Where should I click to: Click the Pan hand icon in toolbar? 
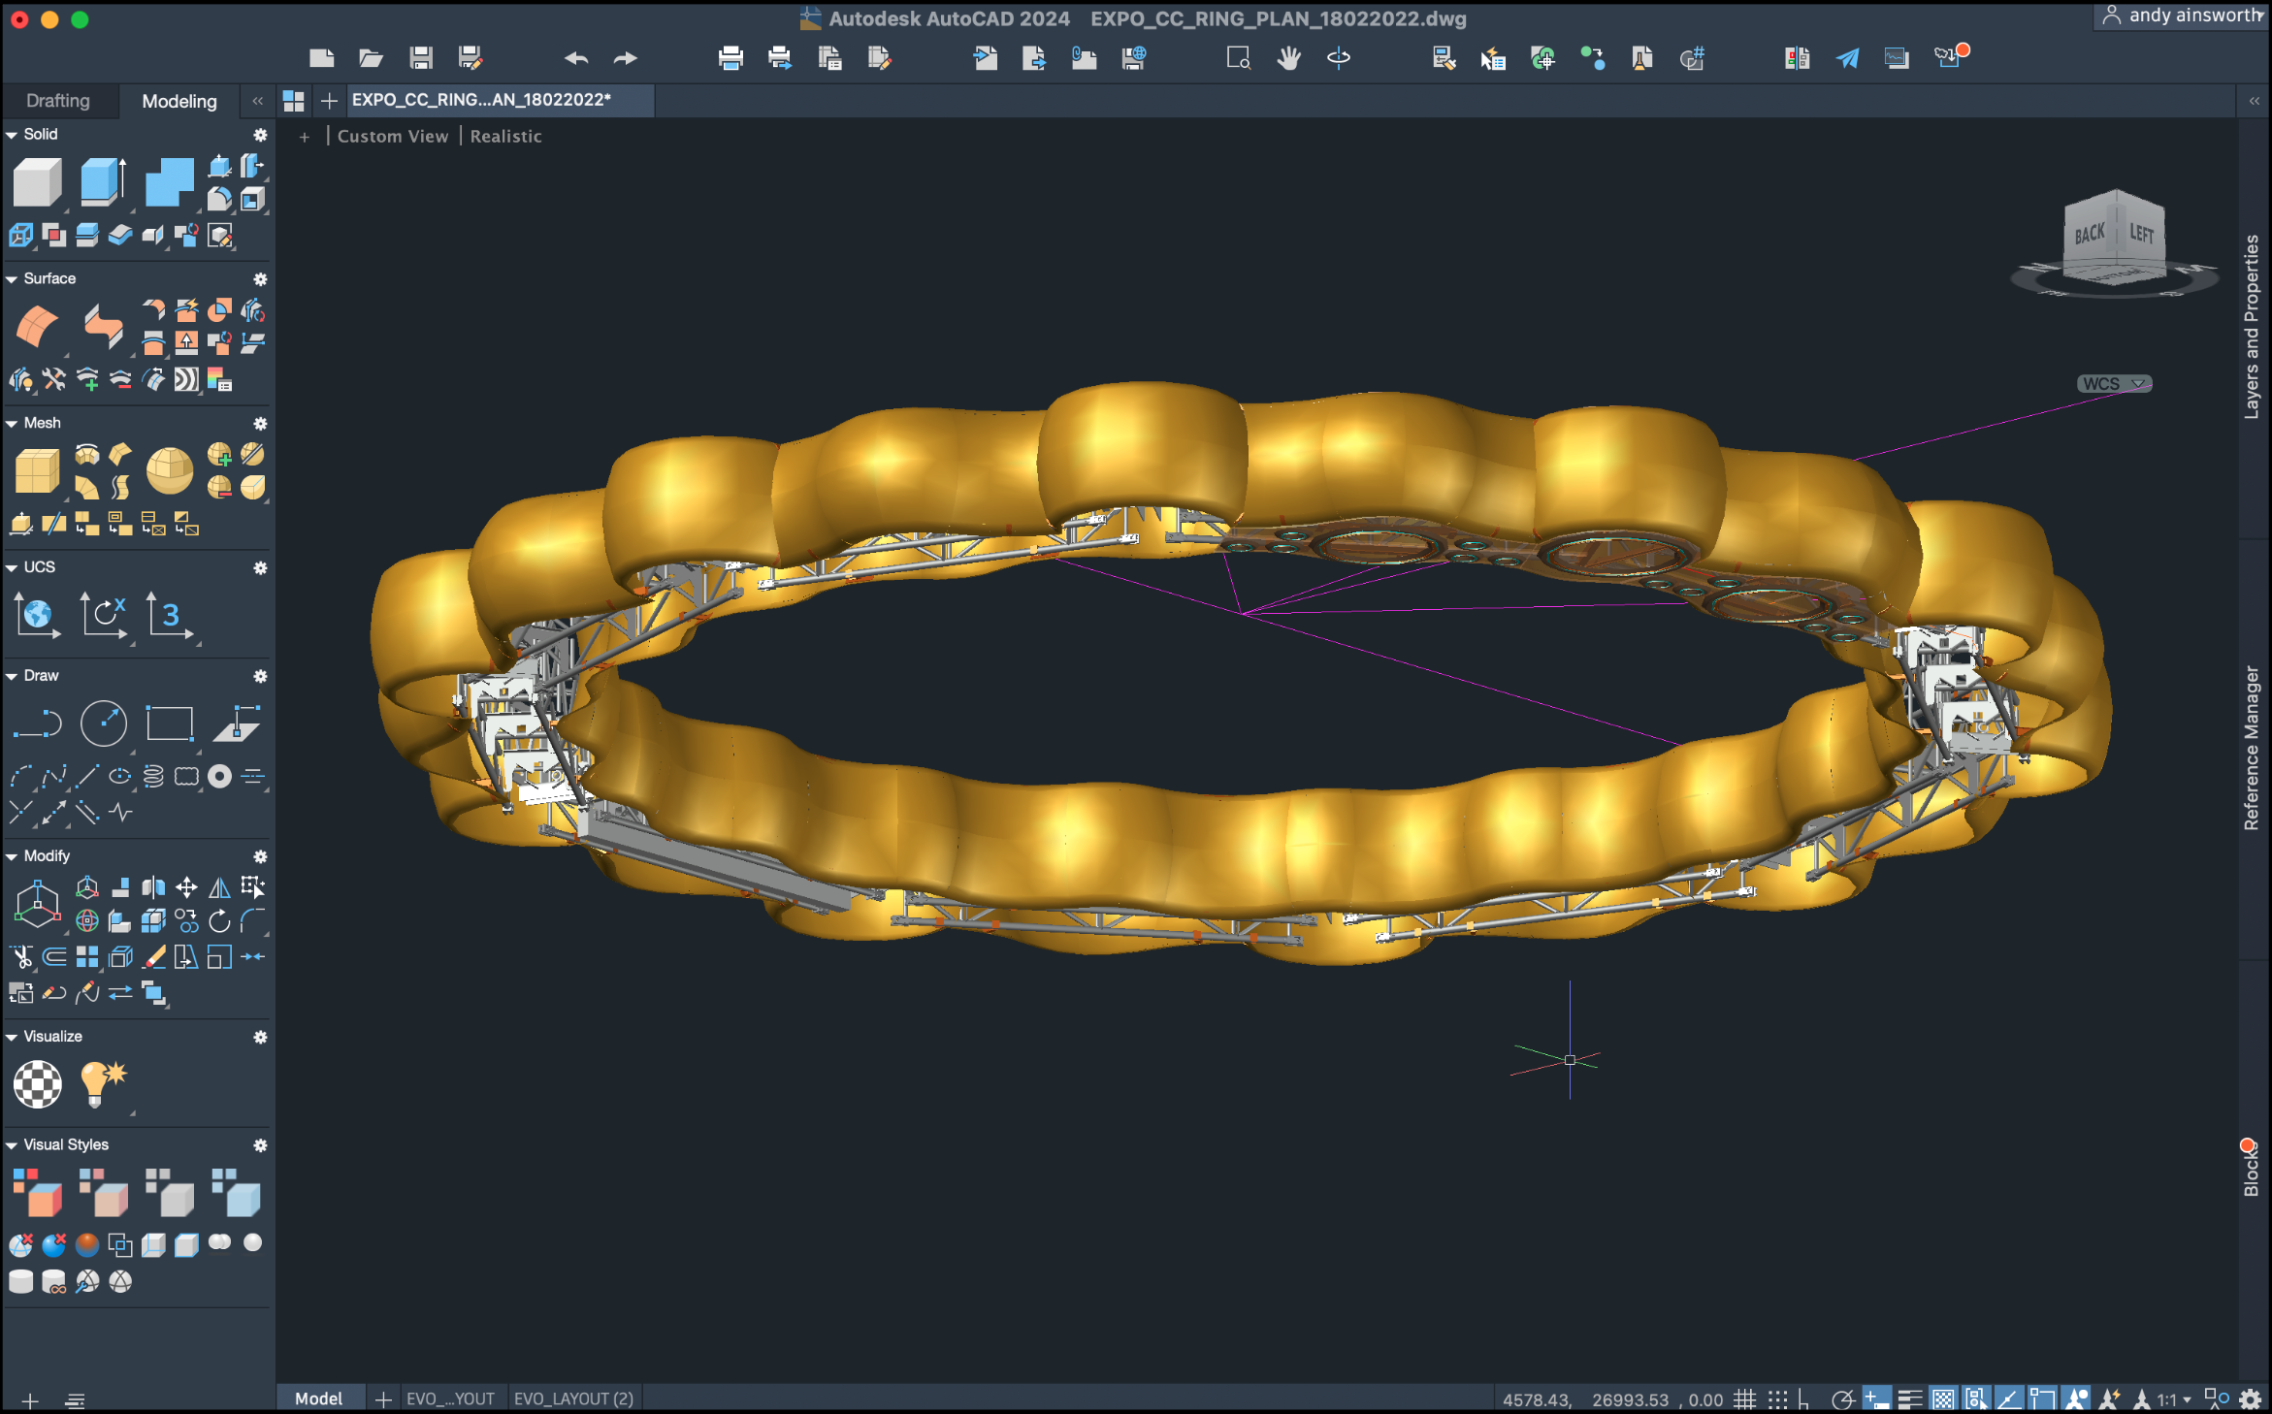point(1288,58)
